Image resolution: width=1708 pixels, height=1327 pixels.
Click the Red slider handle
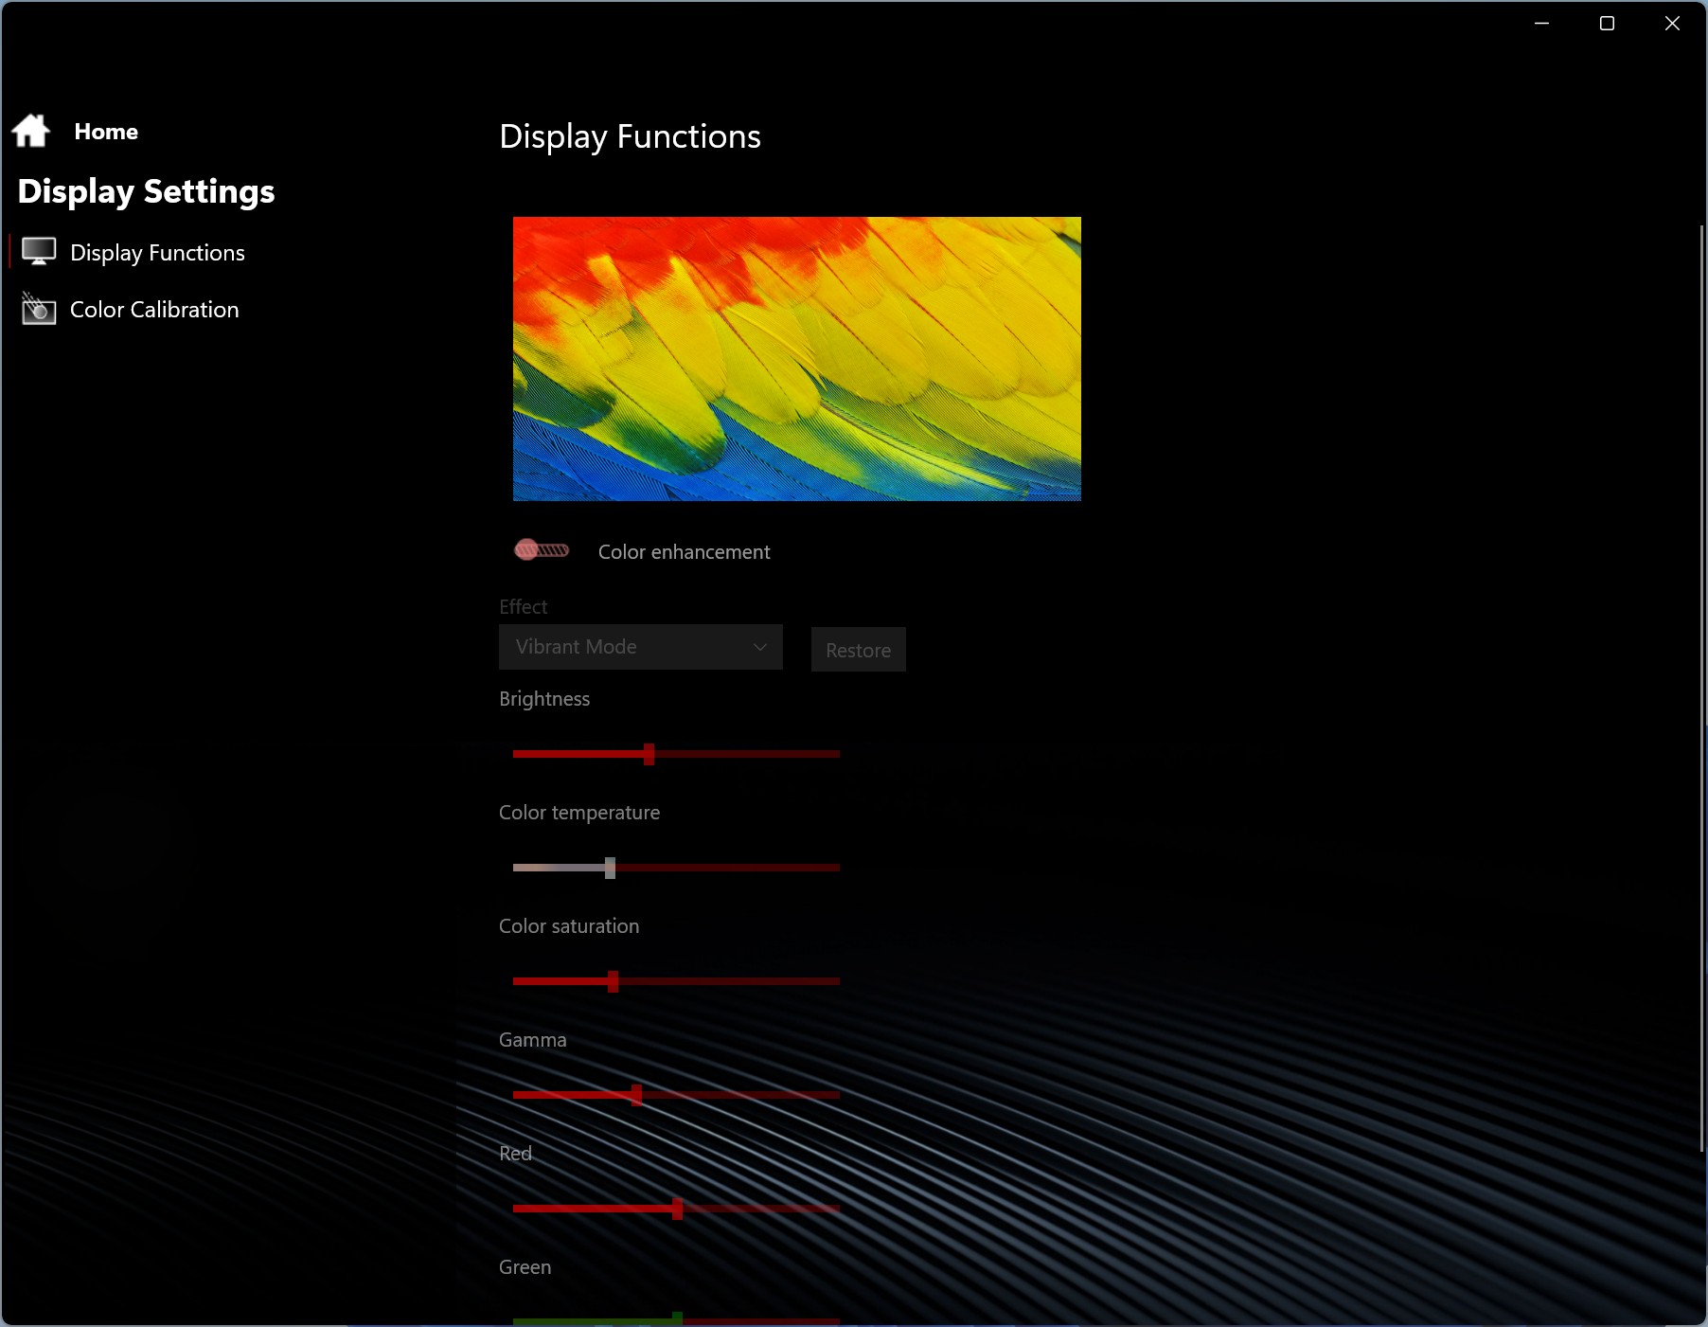coord(677,1209)
